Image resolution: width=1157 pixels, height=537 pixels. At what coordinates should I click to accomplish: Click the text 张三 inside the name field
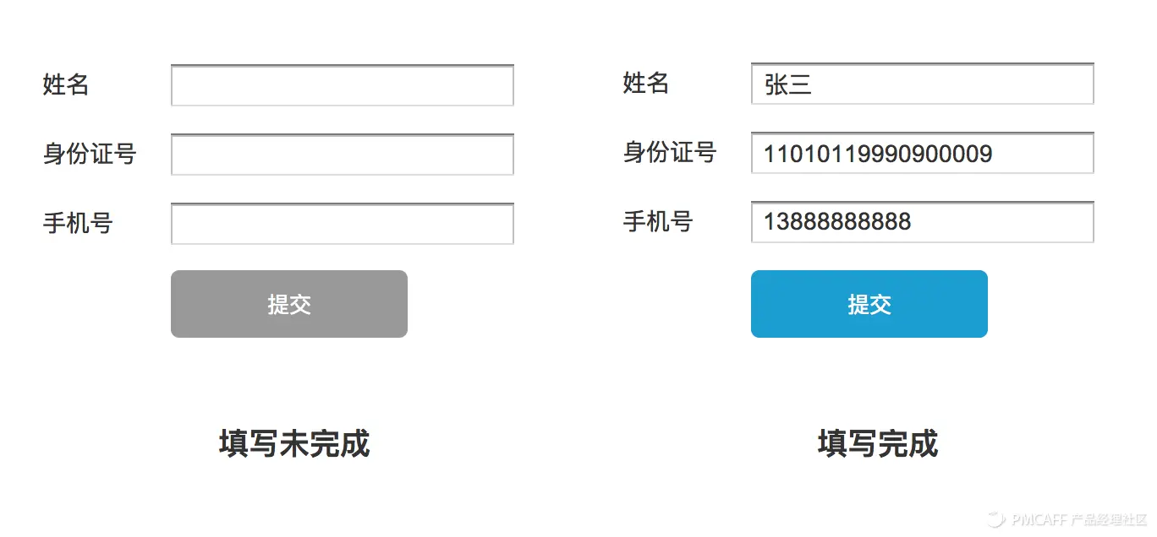pos(789,84)
